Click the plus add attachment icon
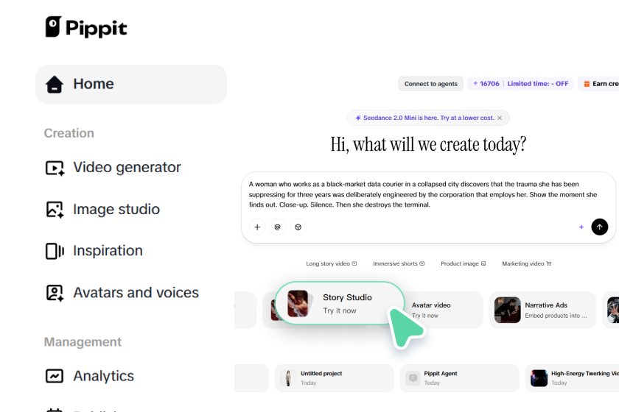This screenshot has height=412, width=619. pos(257,227)
